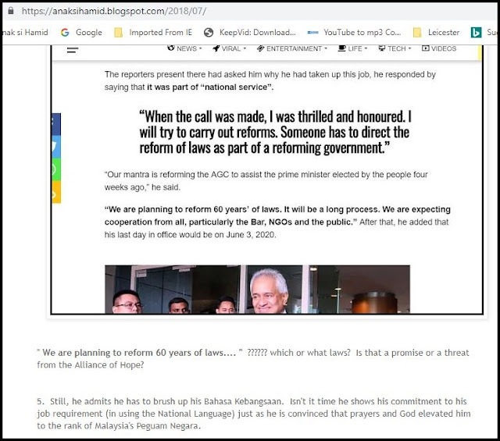Click the globe icon beside NEWS
500x441 pixels.
pos(171,48)
